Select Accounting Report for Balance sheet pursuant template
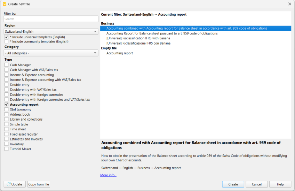The image size is (295, 191). 162,33
